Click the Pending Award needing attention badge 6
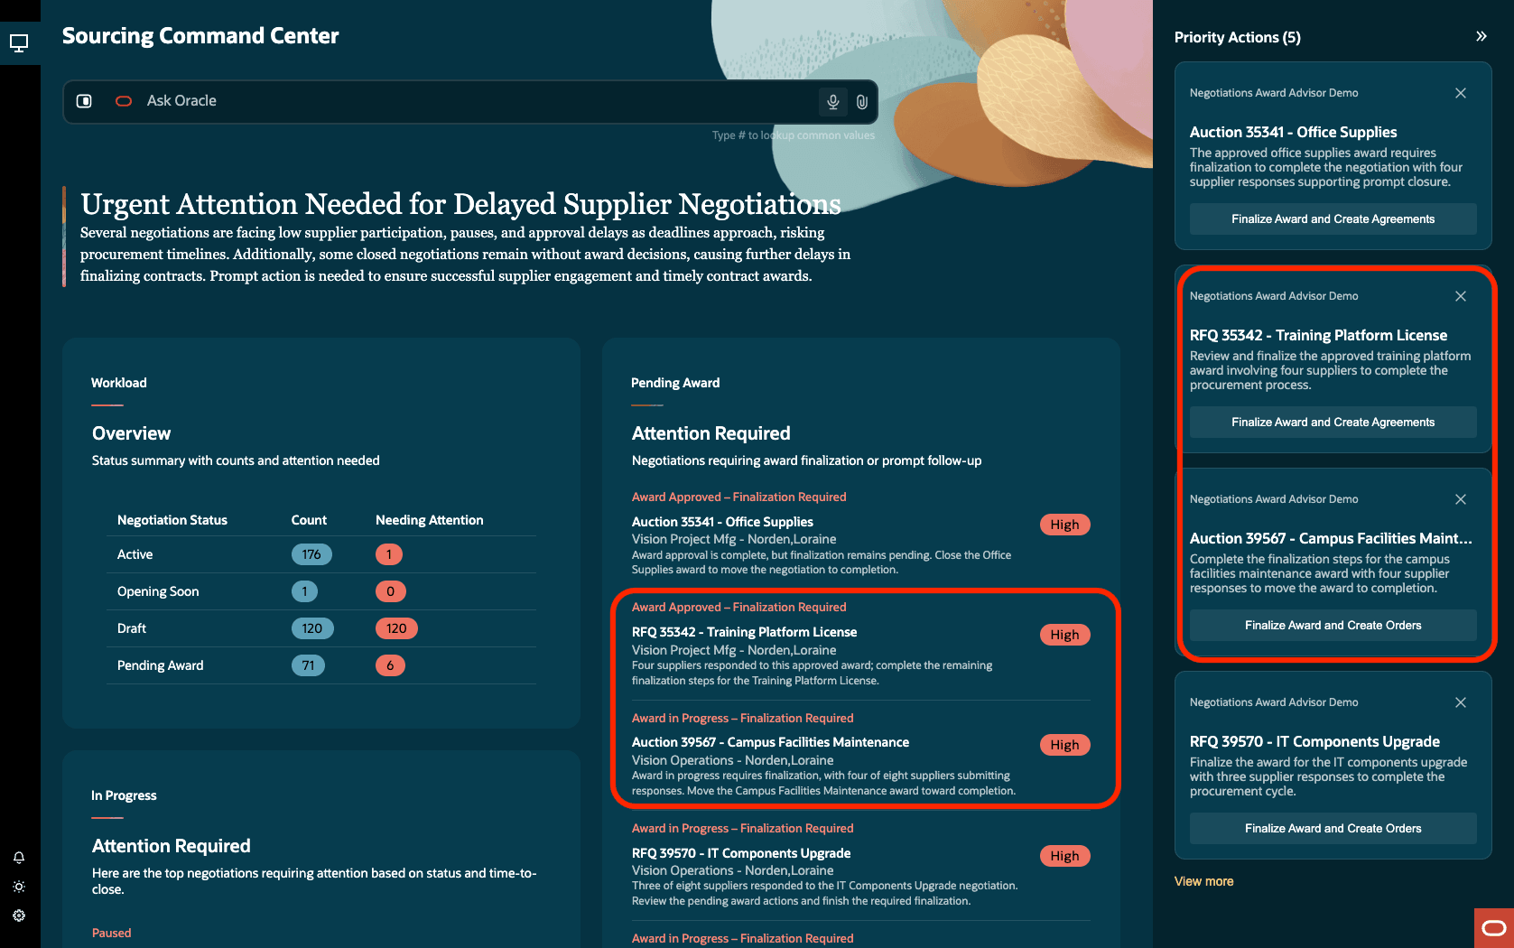 pos(390,665)
